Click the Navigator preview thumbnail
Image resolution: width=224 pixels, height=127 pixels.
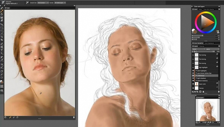pos(208,110)
